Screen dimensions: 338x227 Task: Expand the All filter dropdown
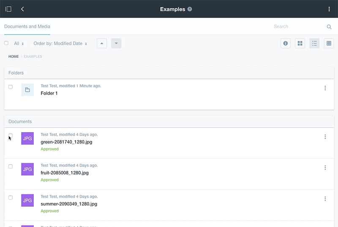pos(19,43)
